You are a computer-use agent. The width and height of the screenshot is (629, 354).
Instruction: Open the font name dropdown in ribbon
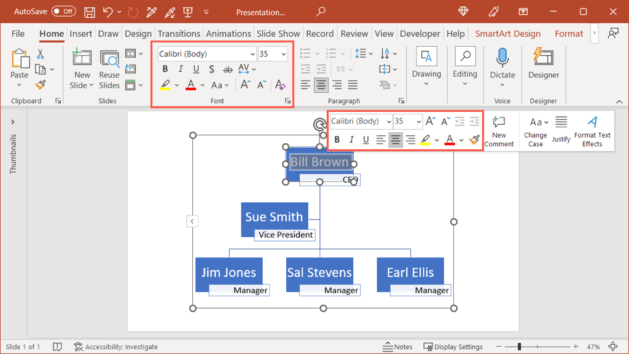[x=252, y=54]
